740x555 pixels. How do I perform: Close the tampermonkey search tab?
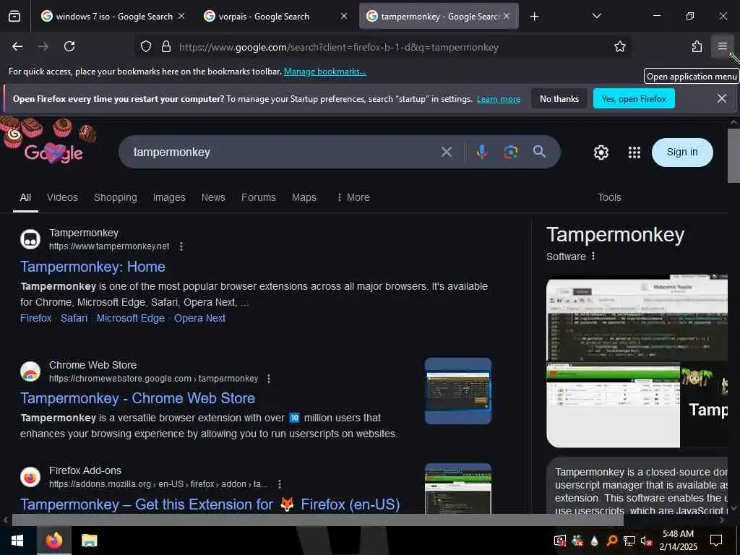507,16
